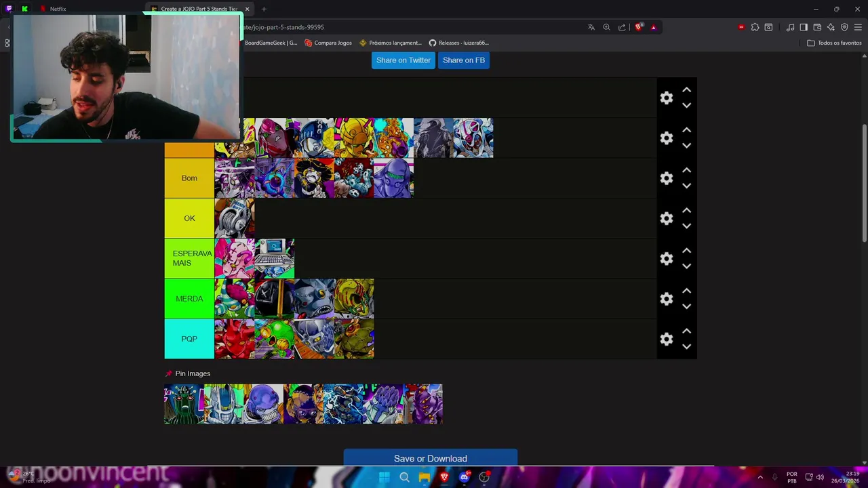This screenshot has height=488, width=868.
Task: Move the Bom row up
Action: click(x=686, y=170)
